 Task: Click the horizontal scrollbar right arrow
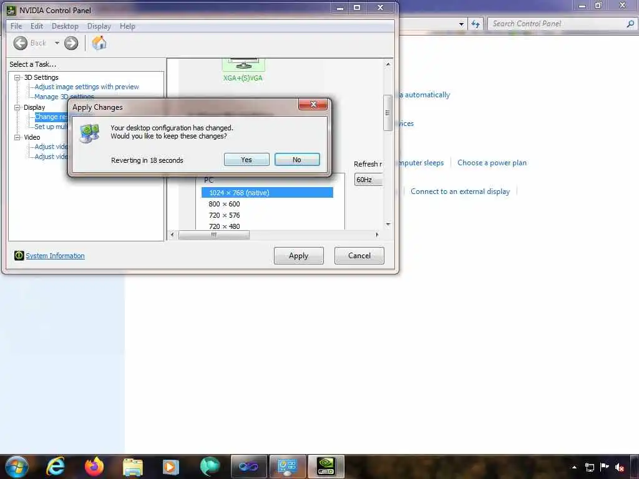(377, 235)
